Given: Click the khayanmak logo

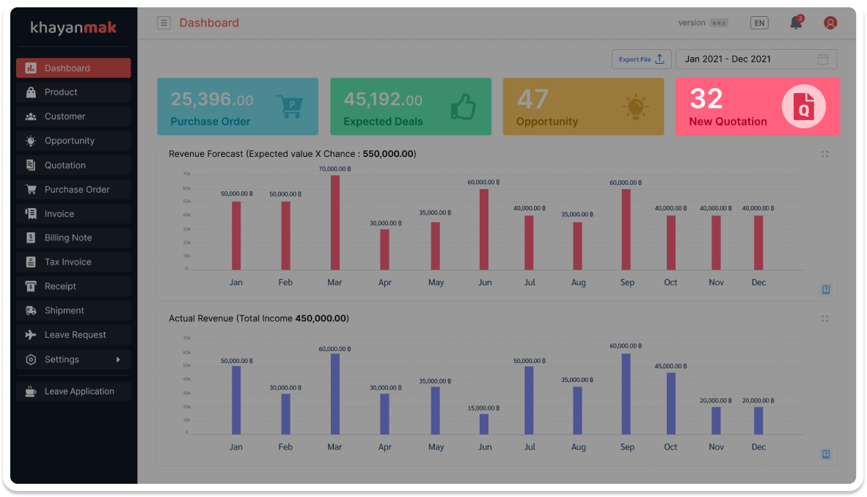Looking at the screenshot, I should tap(73, 28).
